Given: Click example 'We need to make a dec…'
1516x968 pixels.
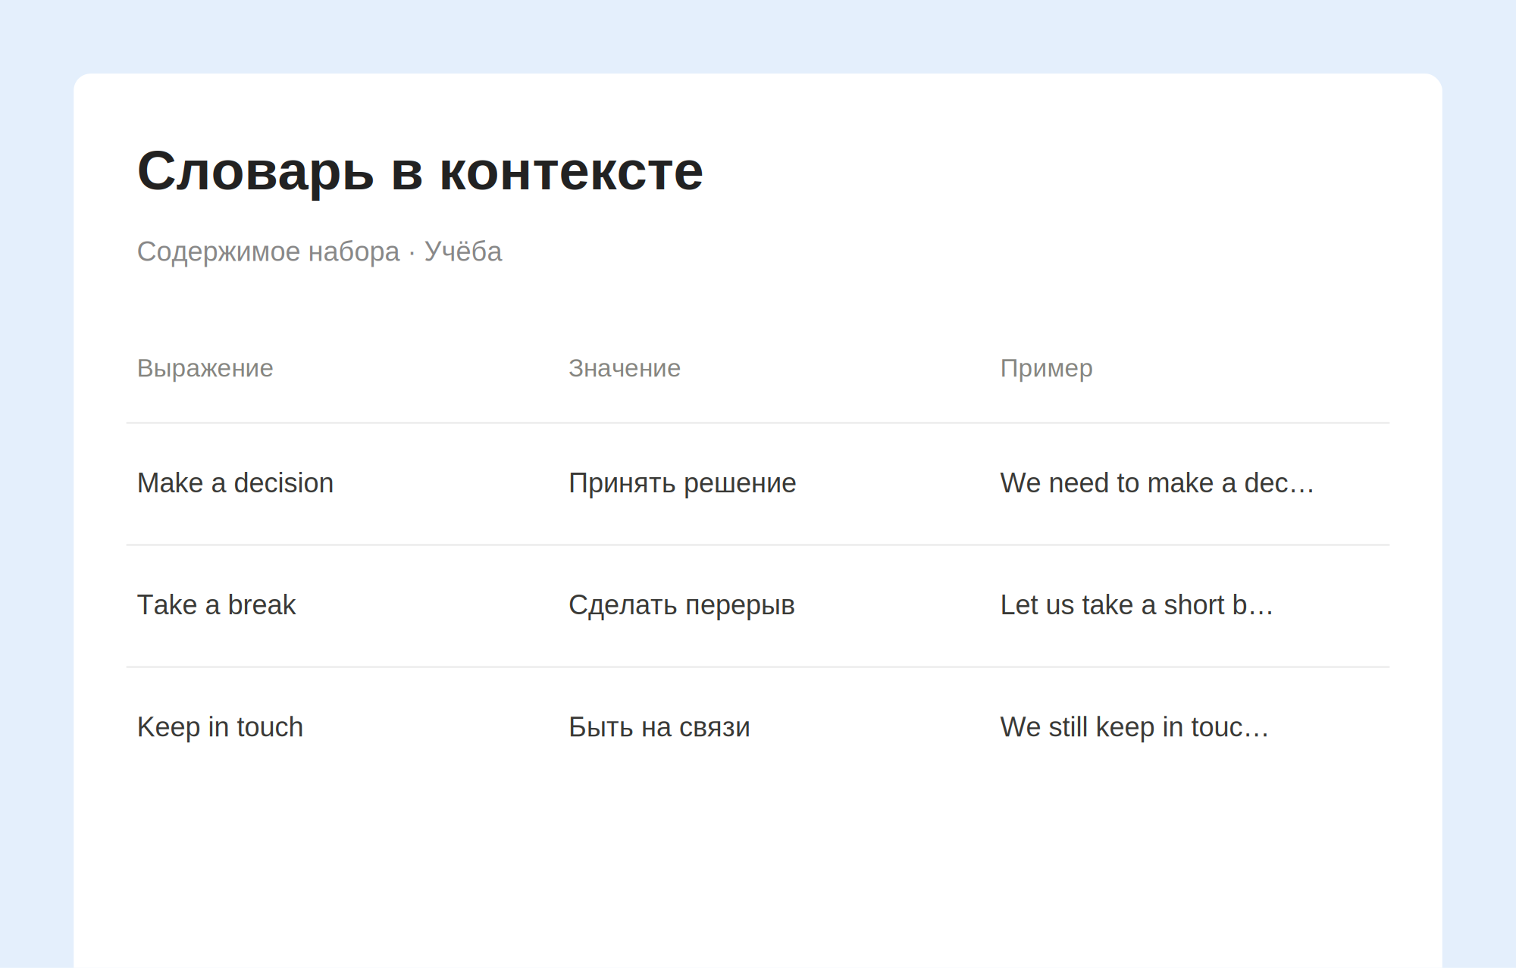Looking at the screenshot, I should point(1157,483).
